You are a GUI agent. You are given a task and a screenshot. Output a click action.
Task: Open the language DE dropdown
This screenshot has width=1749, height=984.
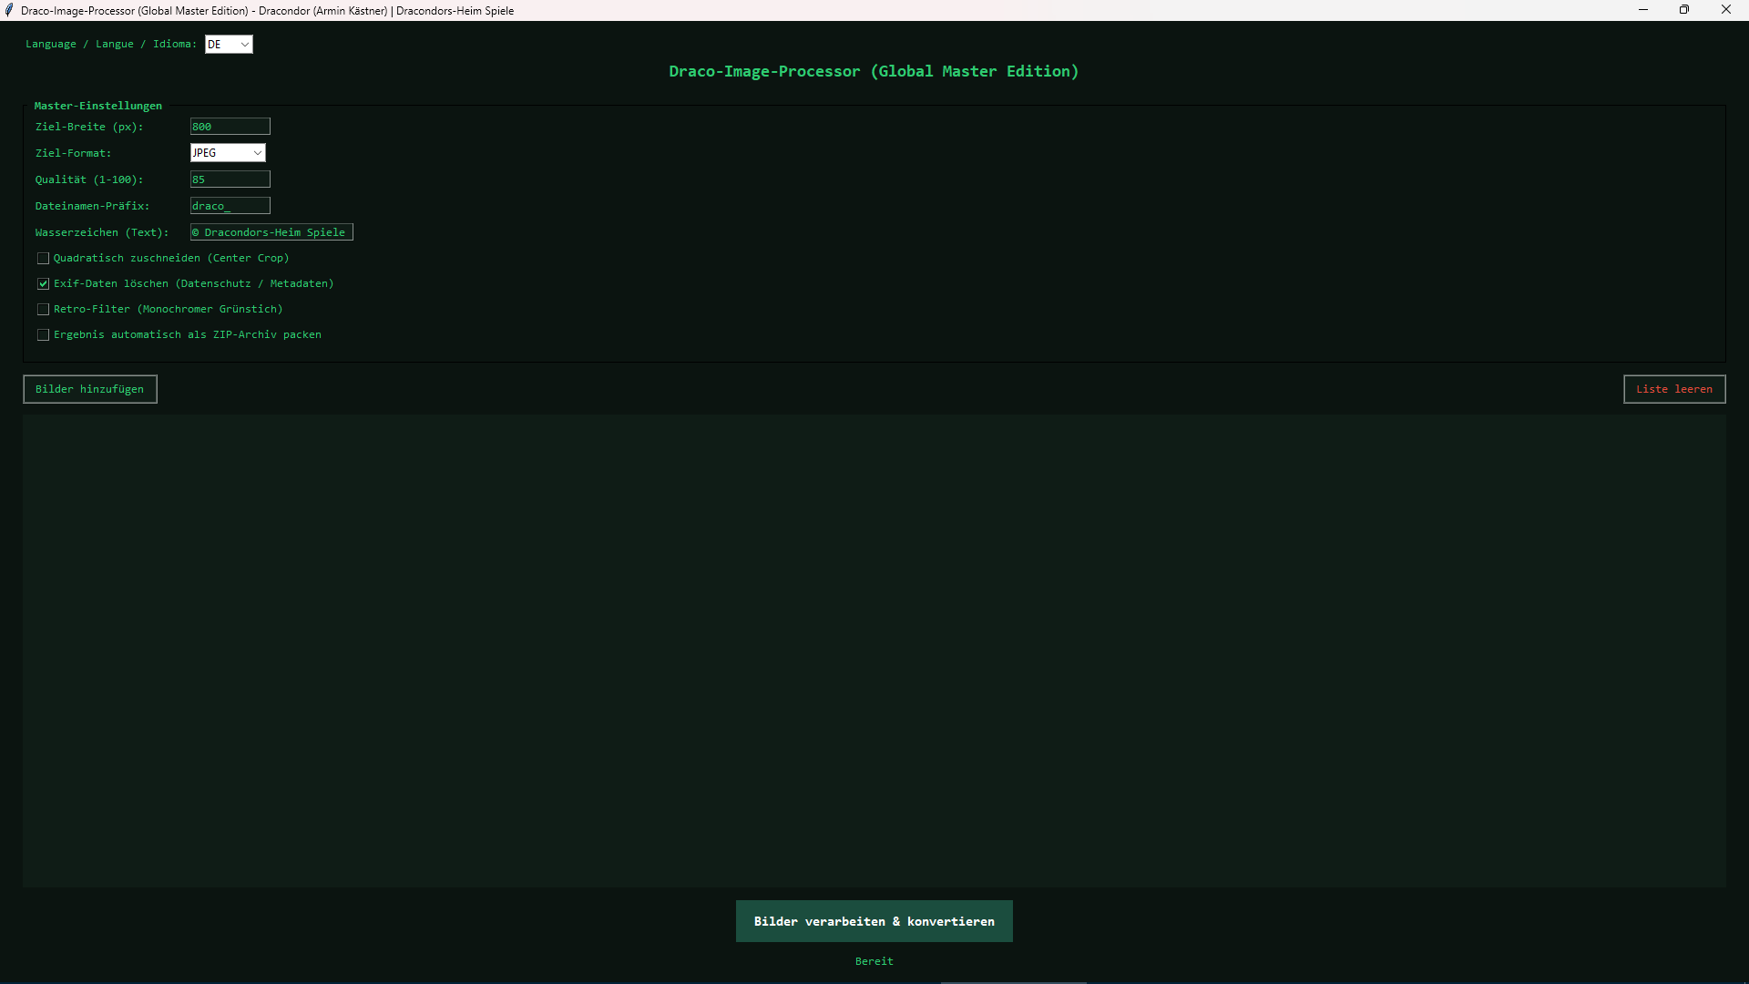[x=229, y=44]
